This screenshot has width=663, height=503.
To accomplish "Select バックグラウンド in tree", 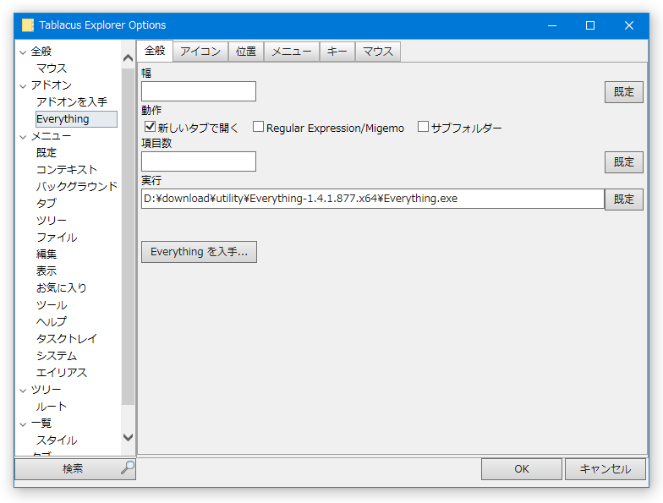I will click(x=76, y=187).
